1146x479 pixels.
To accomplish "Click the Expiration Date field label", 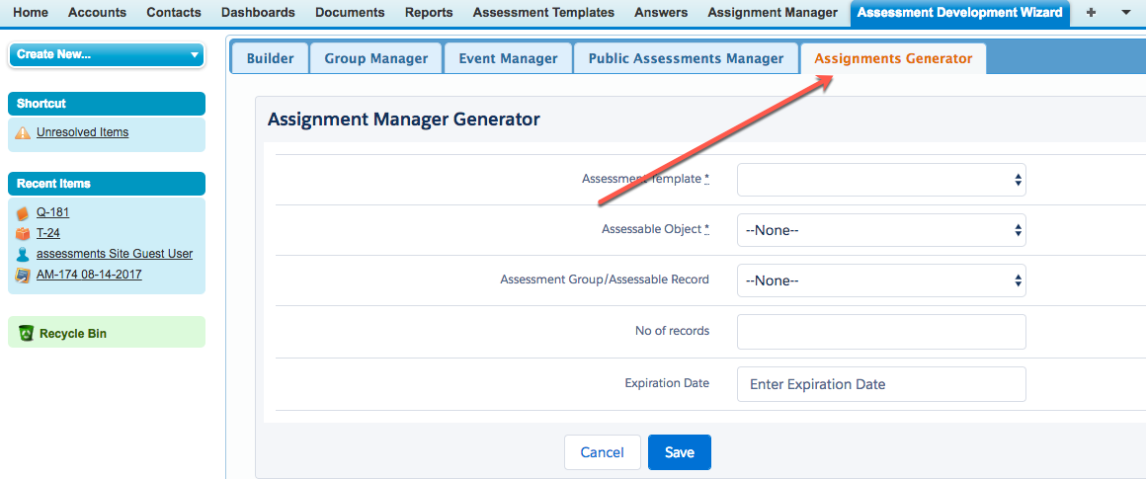I will coord(667,382).
